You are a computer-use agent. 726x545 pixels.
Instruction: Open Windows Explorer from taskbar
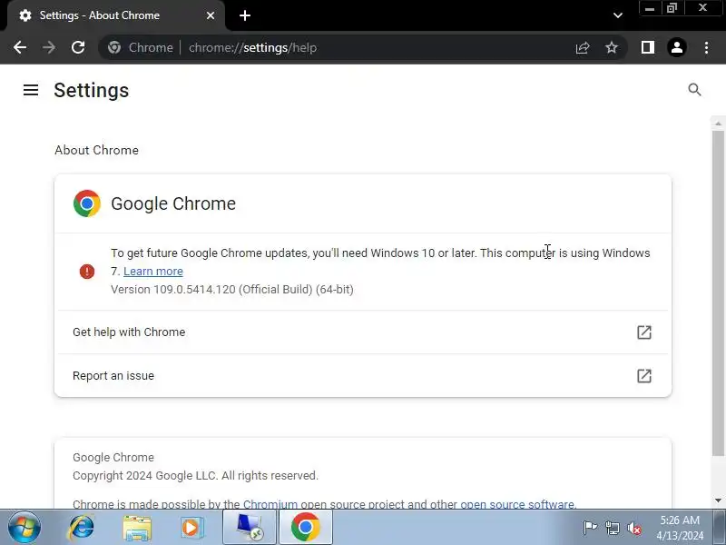click(137, 528)
